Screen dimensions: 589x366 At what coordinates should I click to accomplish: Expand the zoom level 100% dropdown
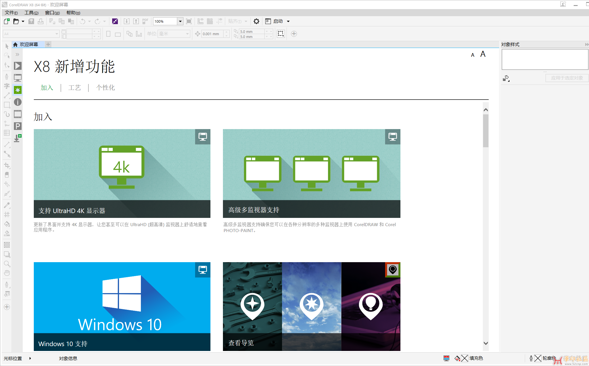180,21
